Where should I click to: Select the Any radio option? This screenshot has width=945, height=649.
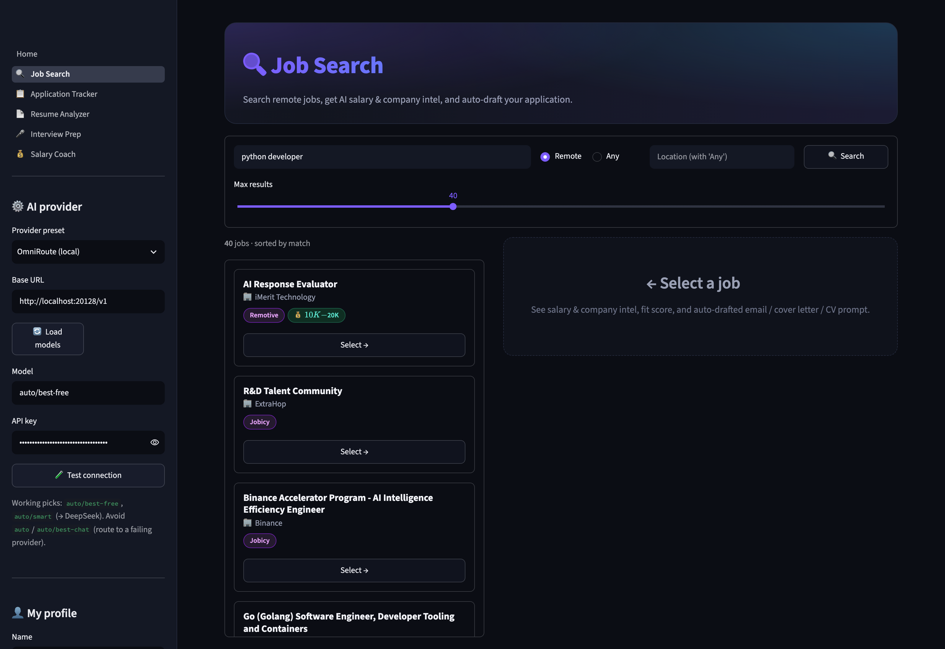click(x=597, y=157)
